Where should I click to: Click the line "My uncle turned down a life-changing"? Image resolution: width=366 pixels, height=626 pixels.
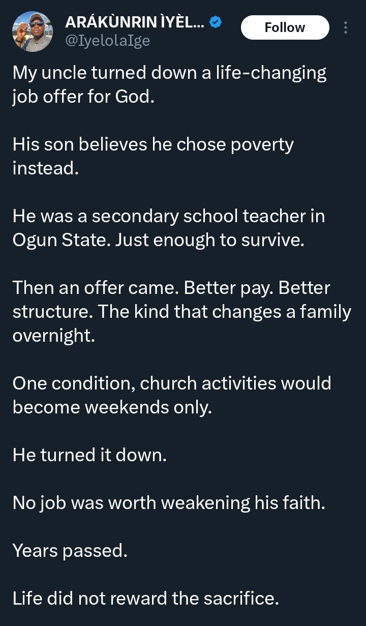coord(169,73)
